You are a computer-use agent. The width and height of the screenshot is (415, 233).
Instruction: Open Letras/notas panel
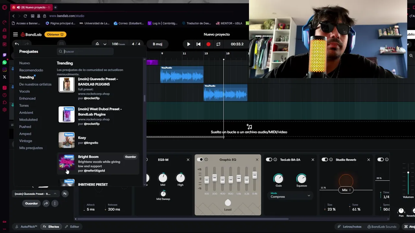[x=350, y=227]
